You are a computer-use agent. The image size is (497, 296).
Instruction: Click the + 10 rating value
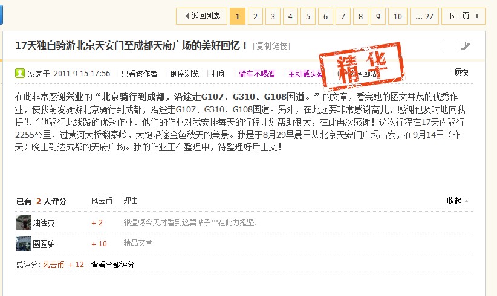point(99,244)
